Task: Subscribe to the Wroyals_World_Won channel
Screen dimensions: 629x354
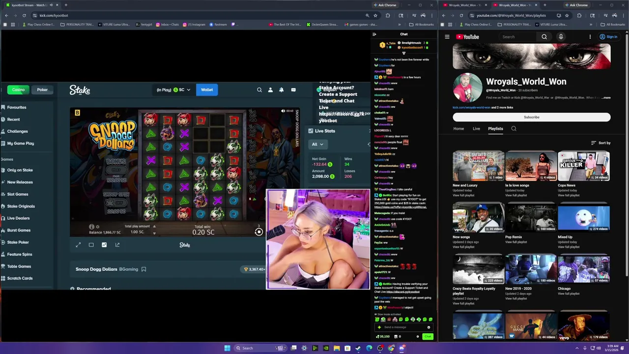Action: click(532, 117)
